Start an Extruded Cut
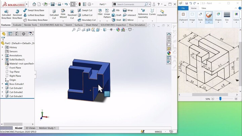242x136 pixels. point(54,14)
